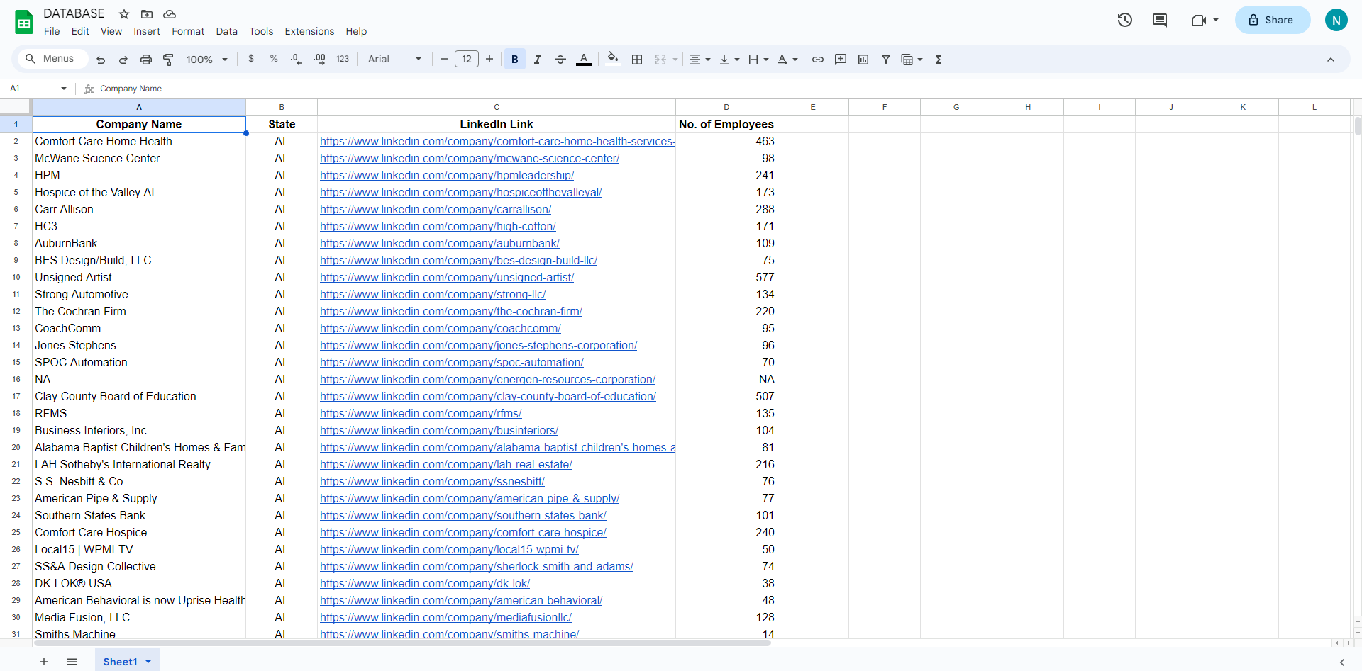Screen dimensions: 1362x671
Task: Open Google Sheets home logo
Action: tap(24, 22)
